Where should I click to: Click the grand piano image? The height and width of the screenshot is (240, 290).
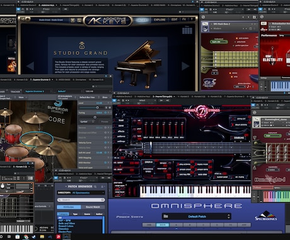point(139,64)
